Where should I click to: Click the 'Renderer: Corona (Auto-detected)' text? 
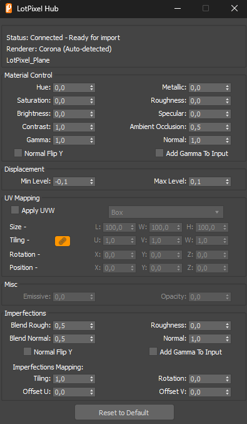[59, 49]
